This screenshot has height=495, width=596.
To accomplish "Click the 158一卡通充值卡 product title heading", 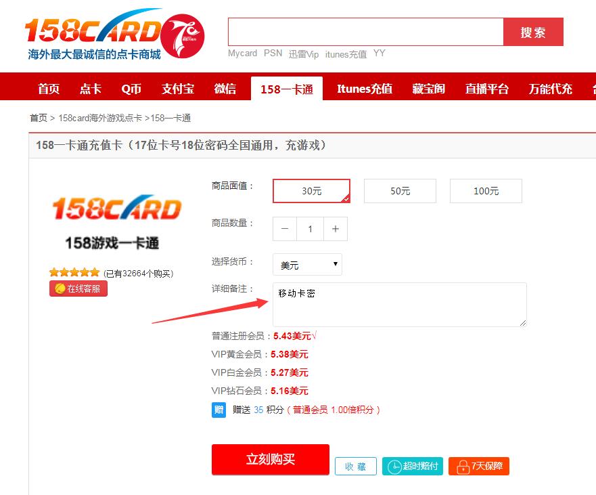I will (x=181, y=145).
